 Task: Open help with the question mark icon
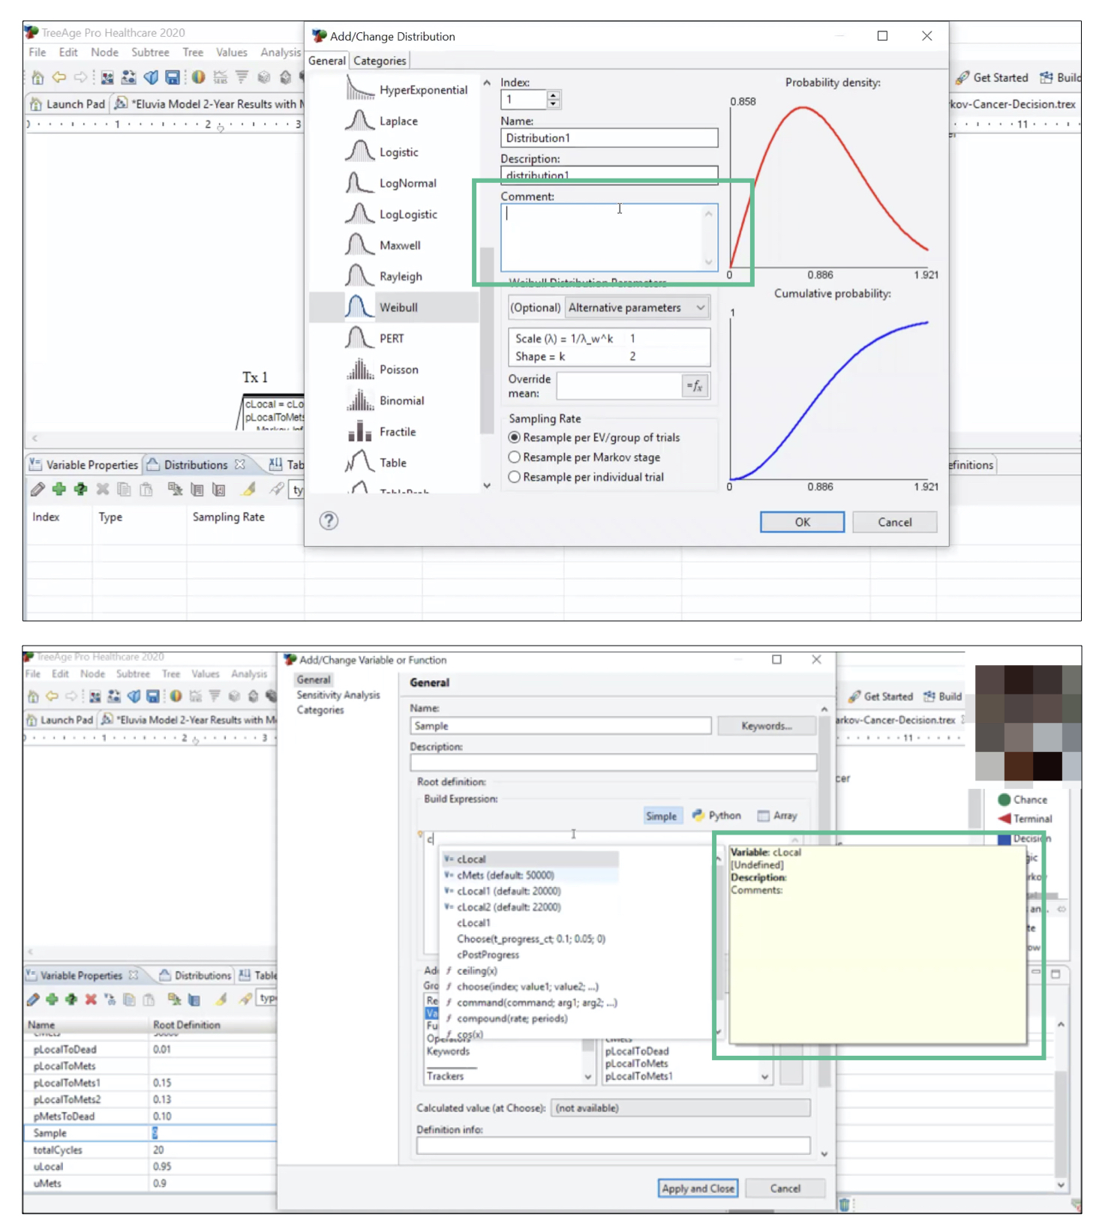click(329, 521)
